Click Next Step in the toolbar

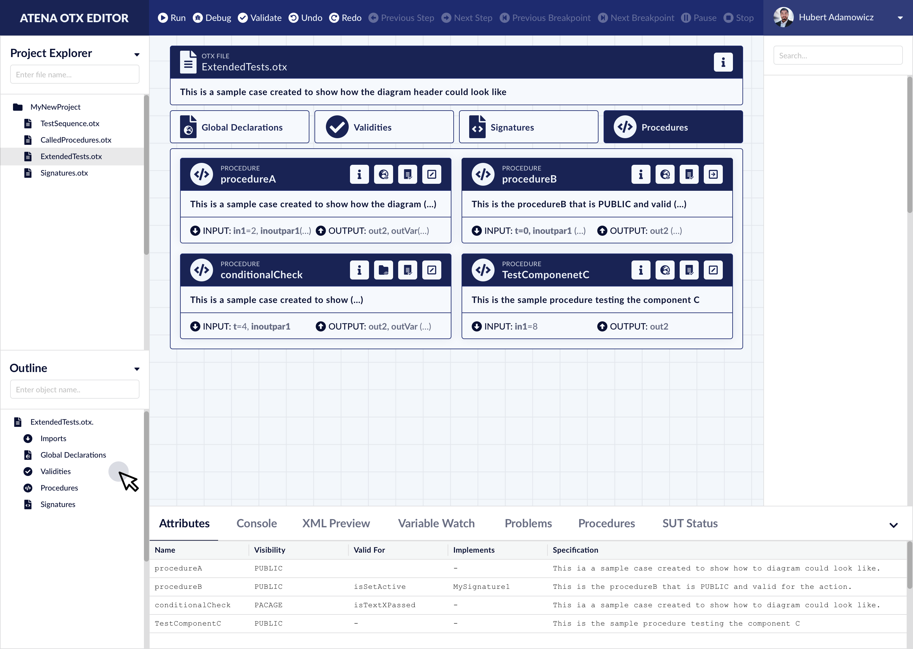467,17
